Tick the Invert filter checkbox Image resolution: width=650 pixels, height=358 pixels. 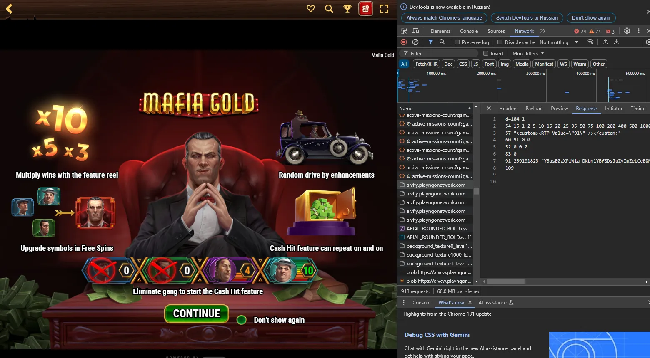click(486, 53)
